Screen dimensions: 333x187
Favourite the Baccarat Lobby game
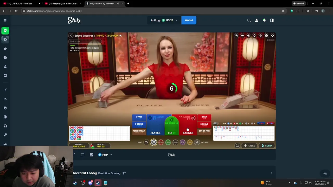coord(124,173)
